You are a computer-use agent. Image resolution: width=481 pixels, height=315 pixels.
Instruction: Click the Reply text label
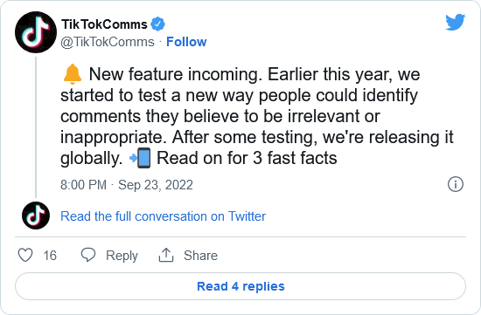[x=122, y=256]
